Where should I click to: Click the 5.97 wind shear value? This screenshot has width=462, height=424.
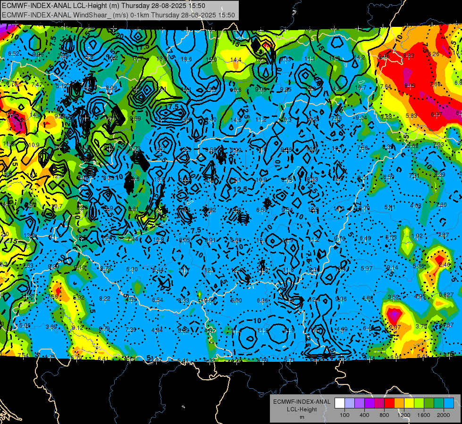point(367,269)
